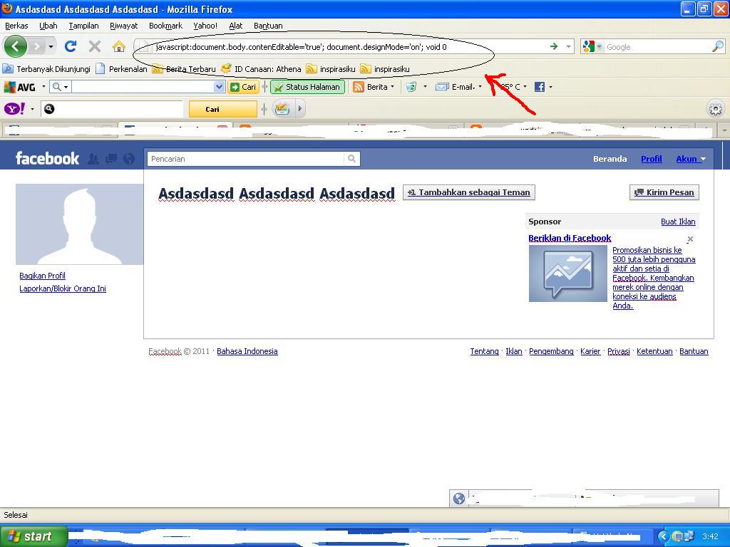The height and width of the screenshot is (547, 730).
Task: Go to the Home page icon
Action: point(119,46)
